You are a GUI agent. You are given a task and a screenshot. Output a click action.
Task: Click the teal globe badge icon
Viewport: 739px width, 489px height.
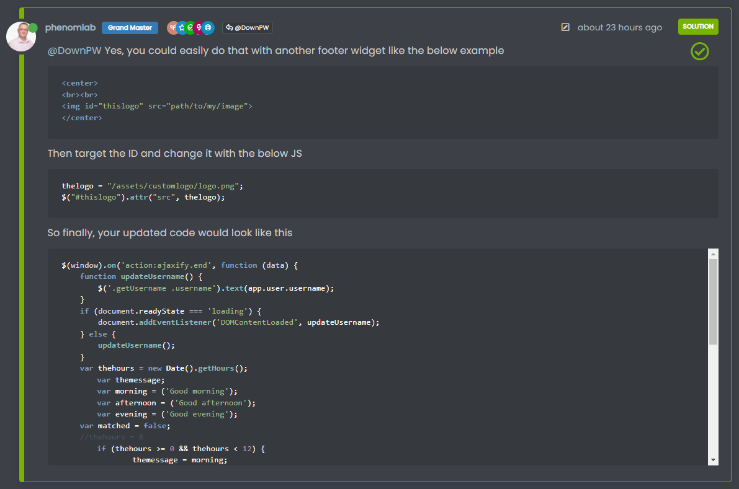point(207,27)
